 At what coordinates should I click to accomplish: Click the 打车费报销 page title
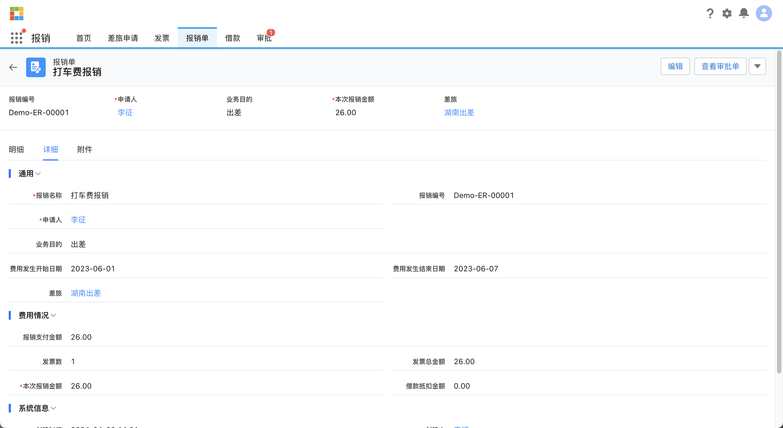(x=77, y=72)
